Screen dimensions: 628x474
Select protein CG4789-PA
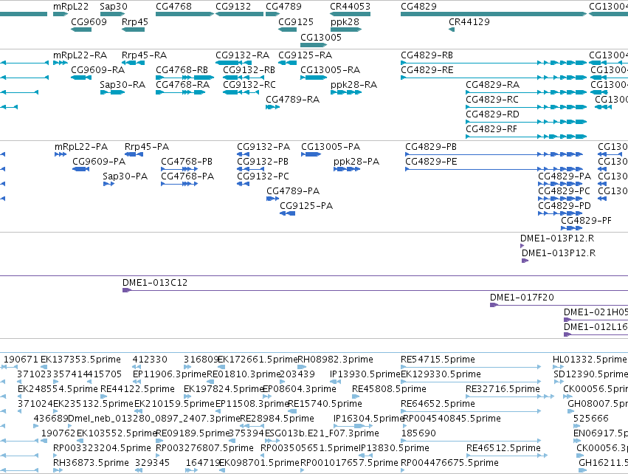[x=273, y=199]
